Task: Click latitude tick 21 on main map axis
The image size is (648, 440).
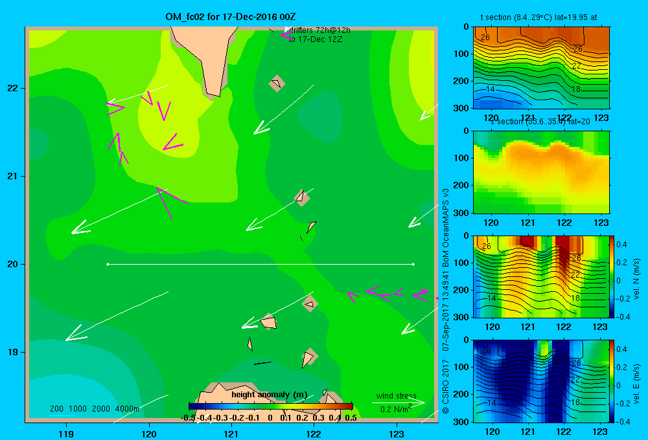Action: 12,176
